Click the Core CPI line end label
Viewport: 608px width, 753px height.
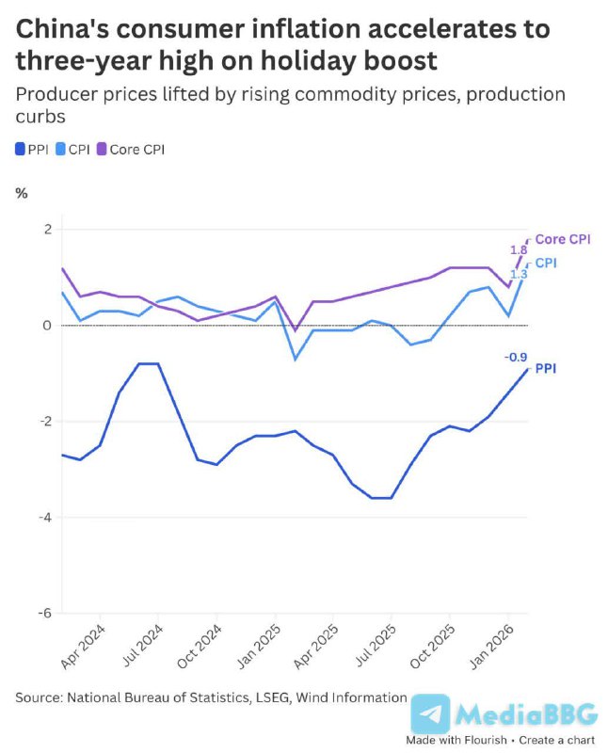pyautogui.click(x=561, y=240)
